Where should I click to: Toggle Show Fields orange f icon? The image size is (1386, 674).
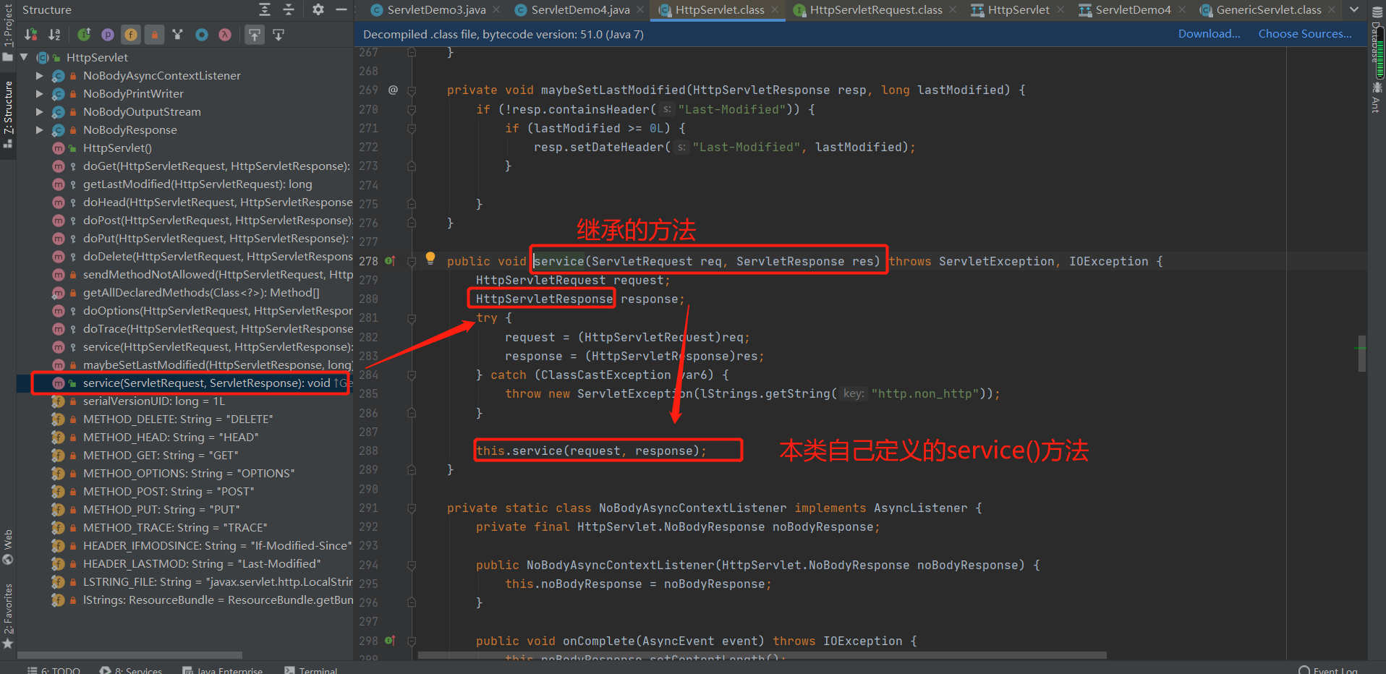click(x=131, y=35)
